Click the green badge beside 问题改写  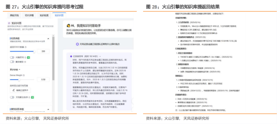coord(28,58)
